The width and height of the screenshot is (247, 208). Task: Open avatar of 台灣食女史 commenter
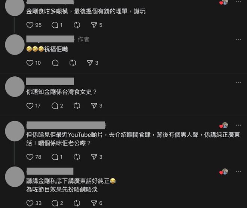(15, 86)
